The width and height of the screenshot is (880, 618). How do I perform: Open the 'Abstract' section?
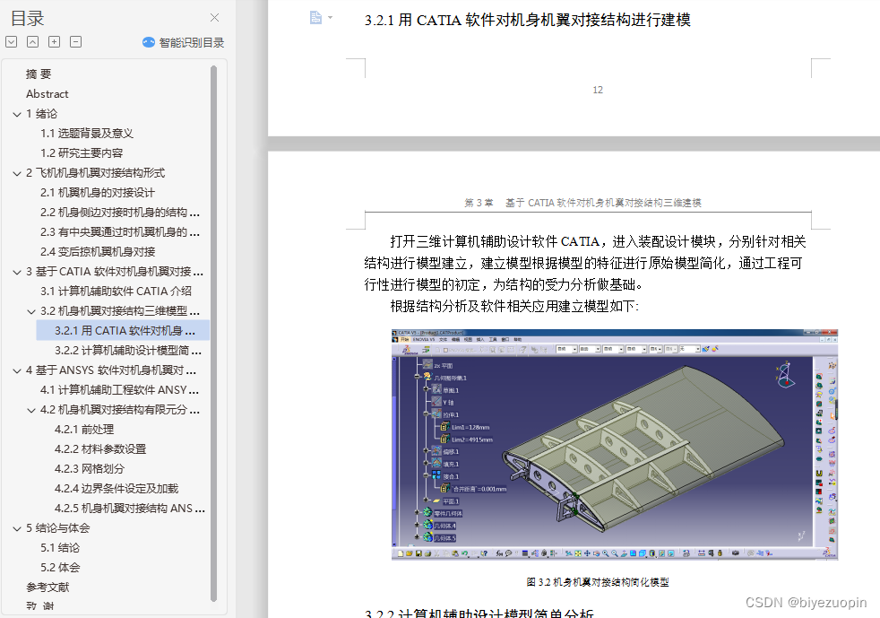tap(47, 93)
